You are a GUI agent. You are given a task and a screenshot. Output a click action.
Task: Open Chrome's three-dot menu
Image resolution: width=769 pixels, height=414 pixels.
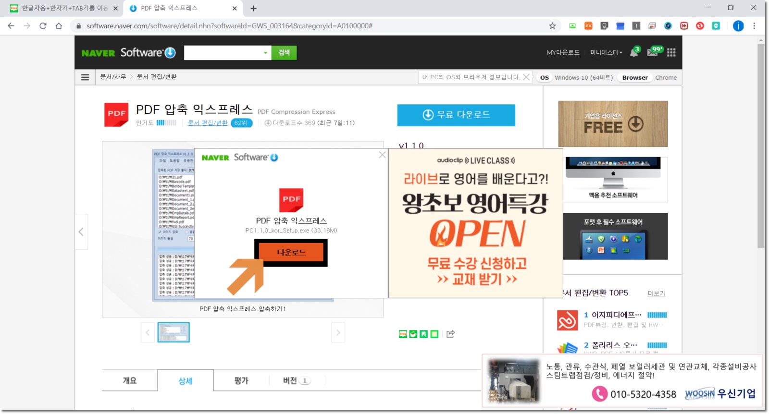pyautogui.click(x=754, y=26)
